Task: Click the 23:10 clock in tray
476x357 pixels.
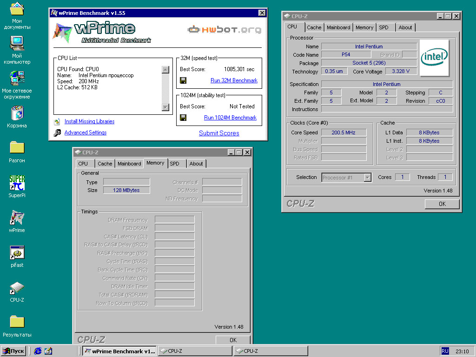Action: (x=462, y=351)
